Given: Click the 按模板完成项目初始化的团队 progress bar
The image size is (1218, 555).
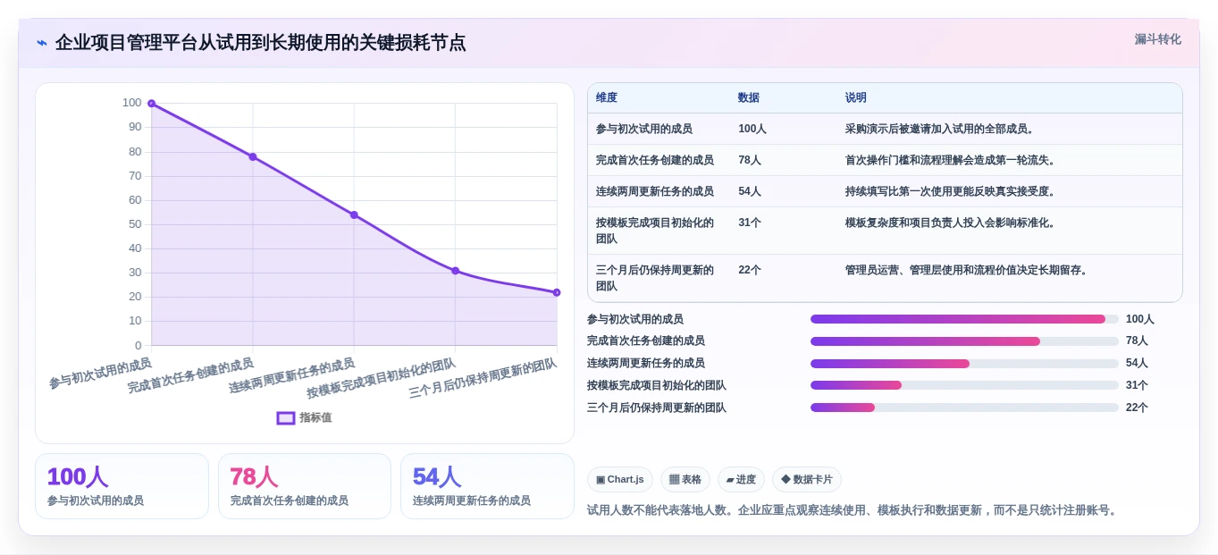Looking at the screenshot, I should pos(964,385).
